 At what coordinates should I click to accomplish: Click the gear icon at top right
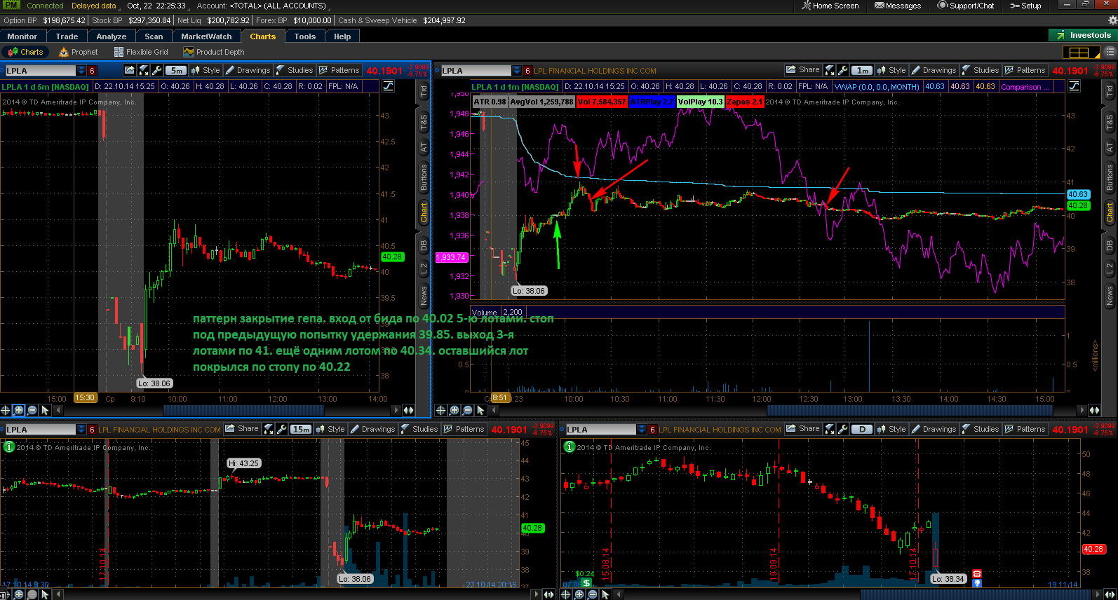pos(1112,20)
